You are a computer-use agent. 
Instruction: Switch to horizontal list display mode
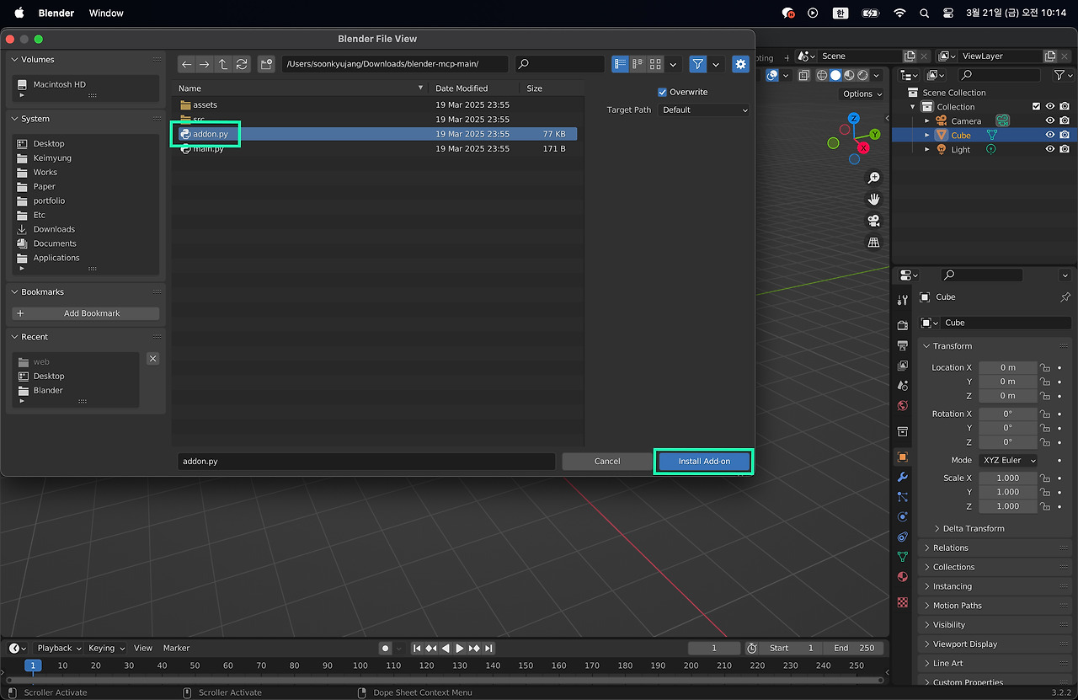pos(638,64)
